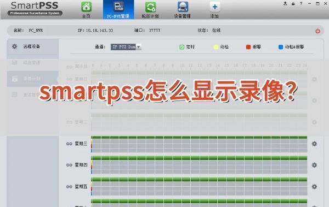The width and height of the screenshot is (329, 207).
Task: Click the lock icon in title bar
Action: coord(293,4)
